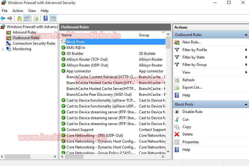Click the New Rule brick-wall icon

(177, 42)
